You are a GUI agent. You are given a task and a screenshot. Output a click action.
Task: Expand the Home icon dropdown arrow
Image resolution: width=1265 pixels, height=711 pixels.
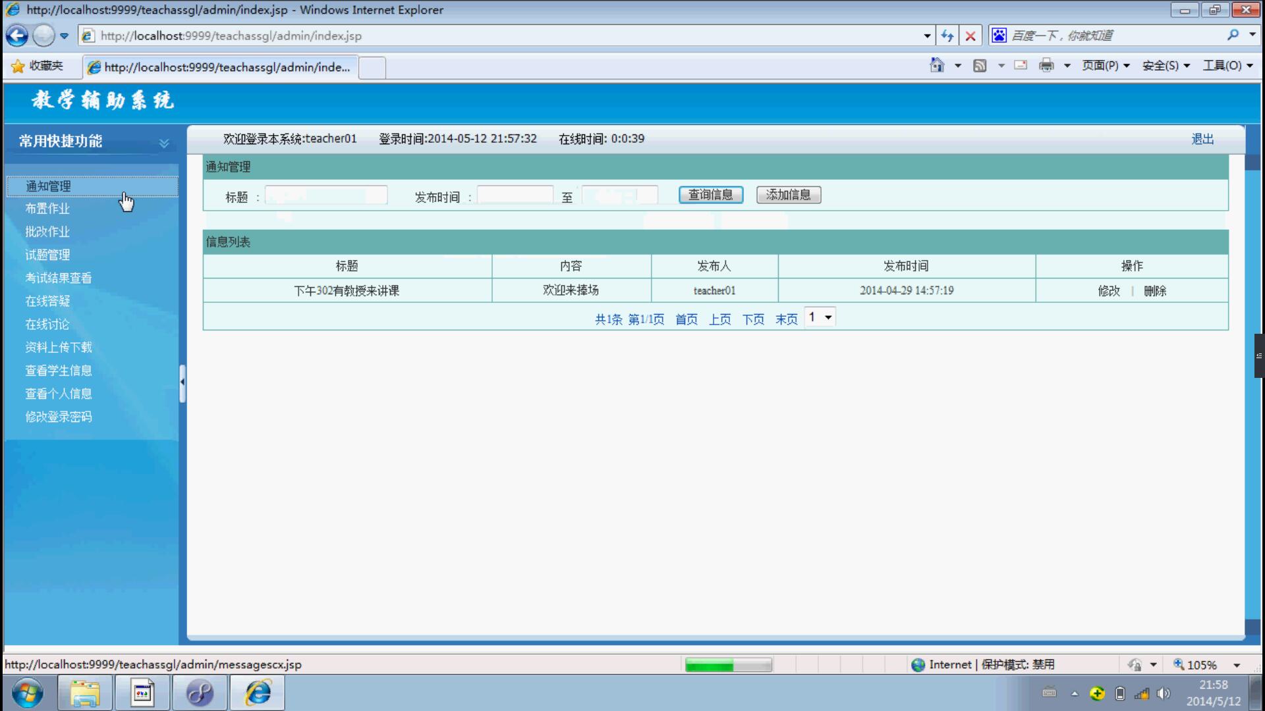click(958, 66)
